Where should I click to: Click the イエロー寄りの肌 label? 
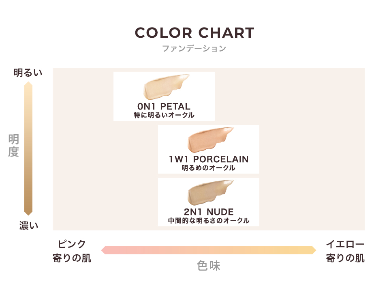pos(345,251)
